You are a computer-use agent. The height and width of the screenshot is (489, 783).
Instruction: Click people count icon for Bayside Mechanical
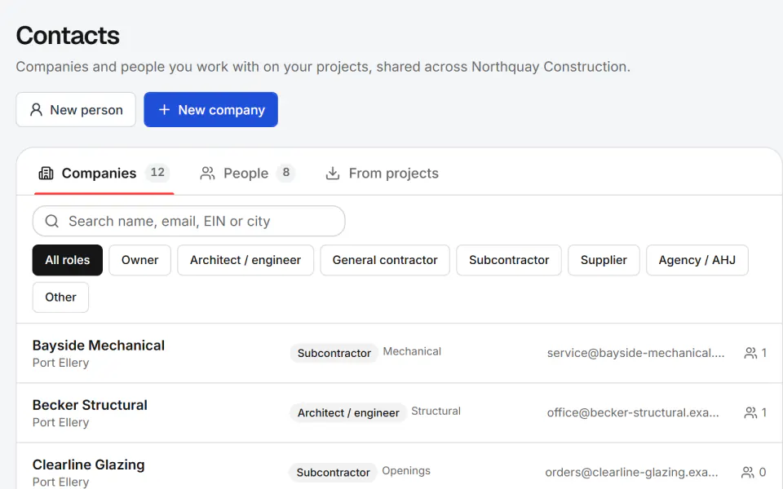750,353
